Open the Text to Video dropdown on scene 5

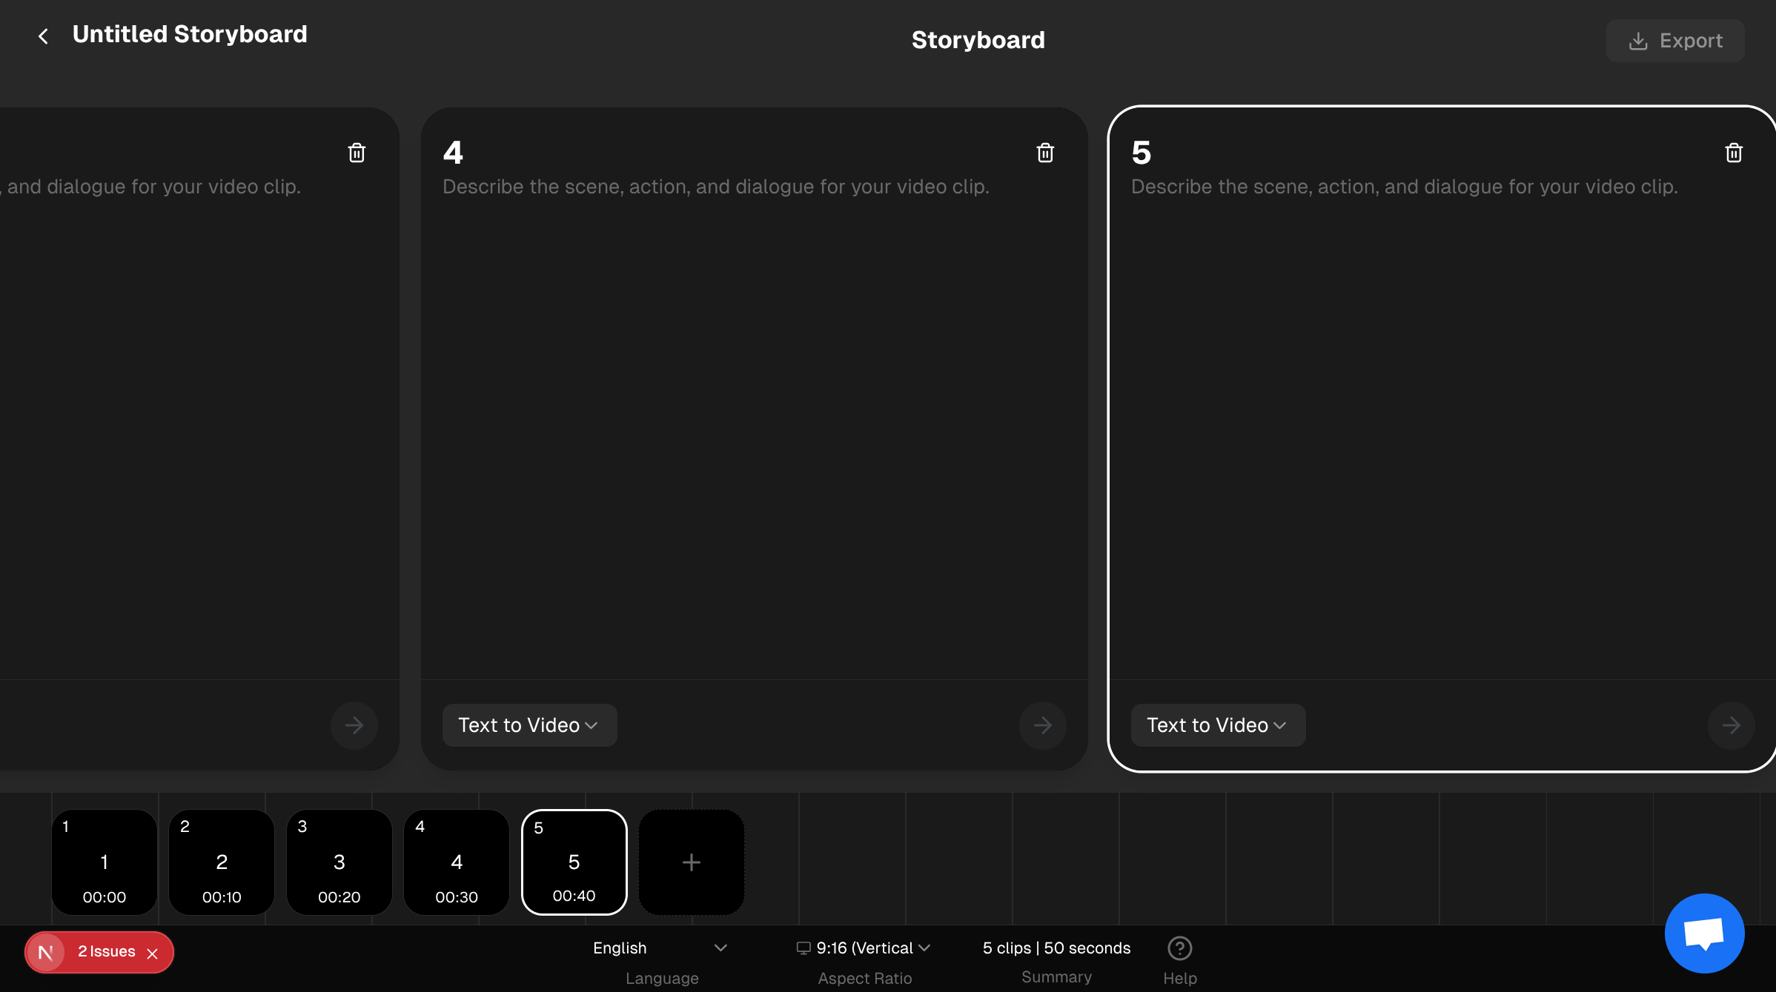click(1217, 725)
